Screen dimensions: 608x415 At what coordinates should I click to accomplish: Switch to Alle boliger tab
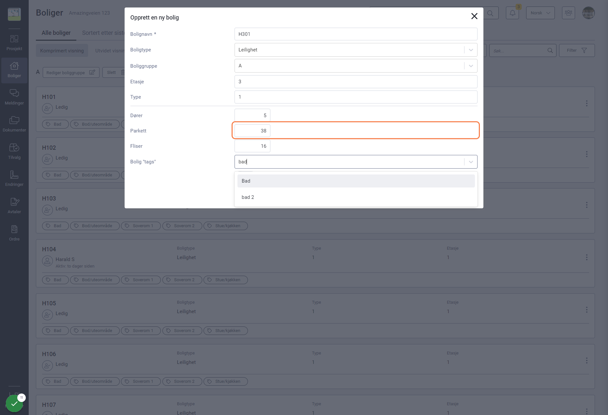56,33
